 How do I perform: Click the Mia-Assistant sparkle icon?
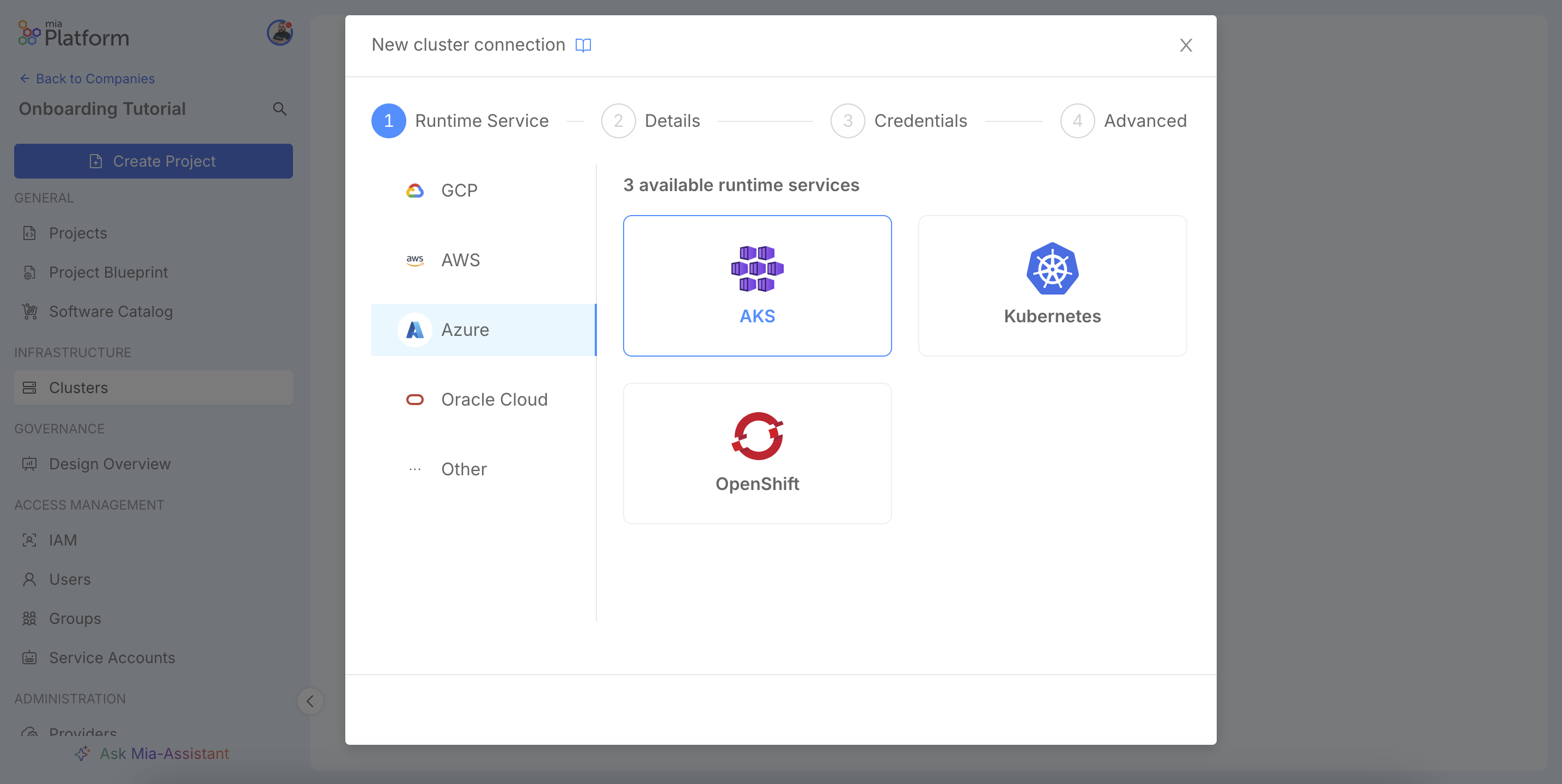(x=82, y=754)
